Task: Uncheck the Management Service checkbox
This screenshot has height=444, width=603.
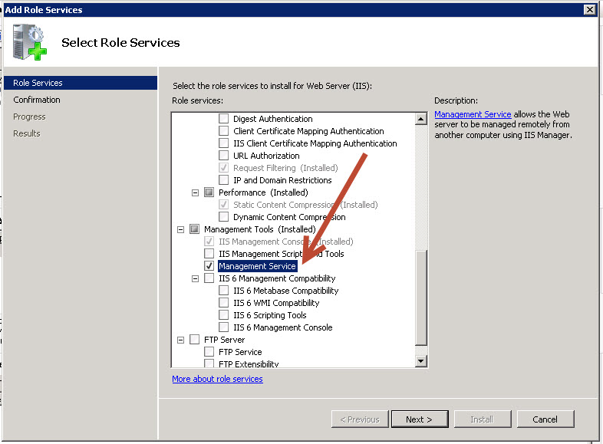Action: pos(209,266)
